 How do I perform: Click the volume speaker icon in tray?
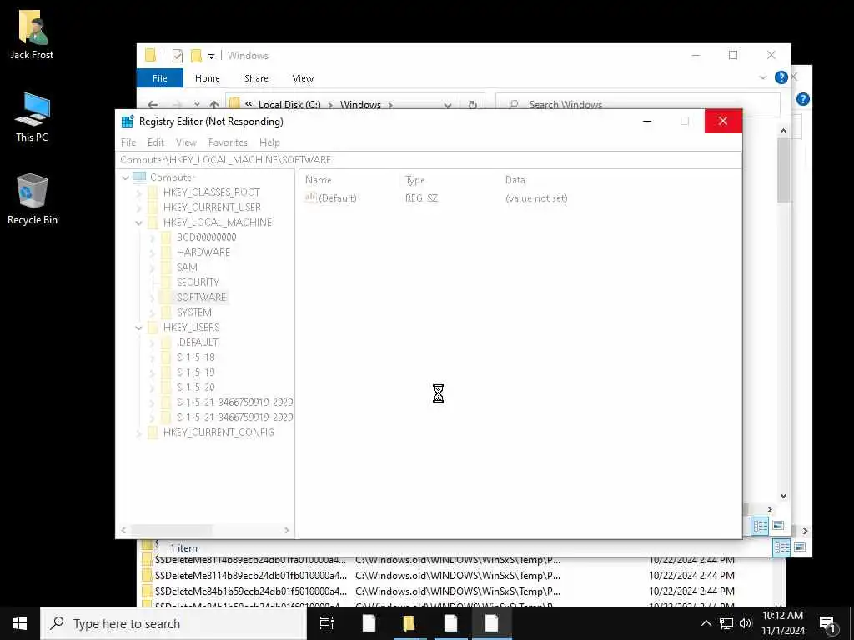point(746,623)
